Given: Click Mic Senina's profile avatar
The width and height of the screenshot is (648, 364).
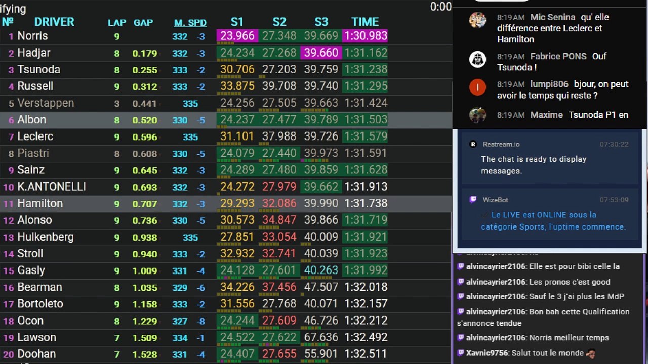Looking at the screenshot, I should tap(478, 20).
